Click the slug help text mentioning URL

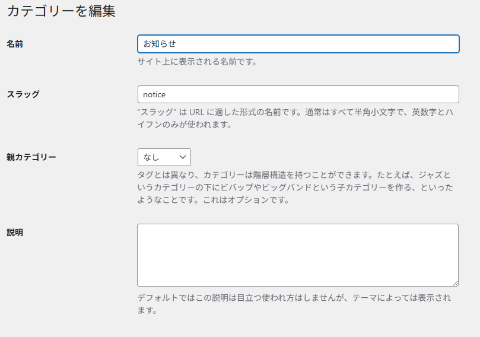point(295,118)
